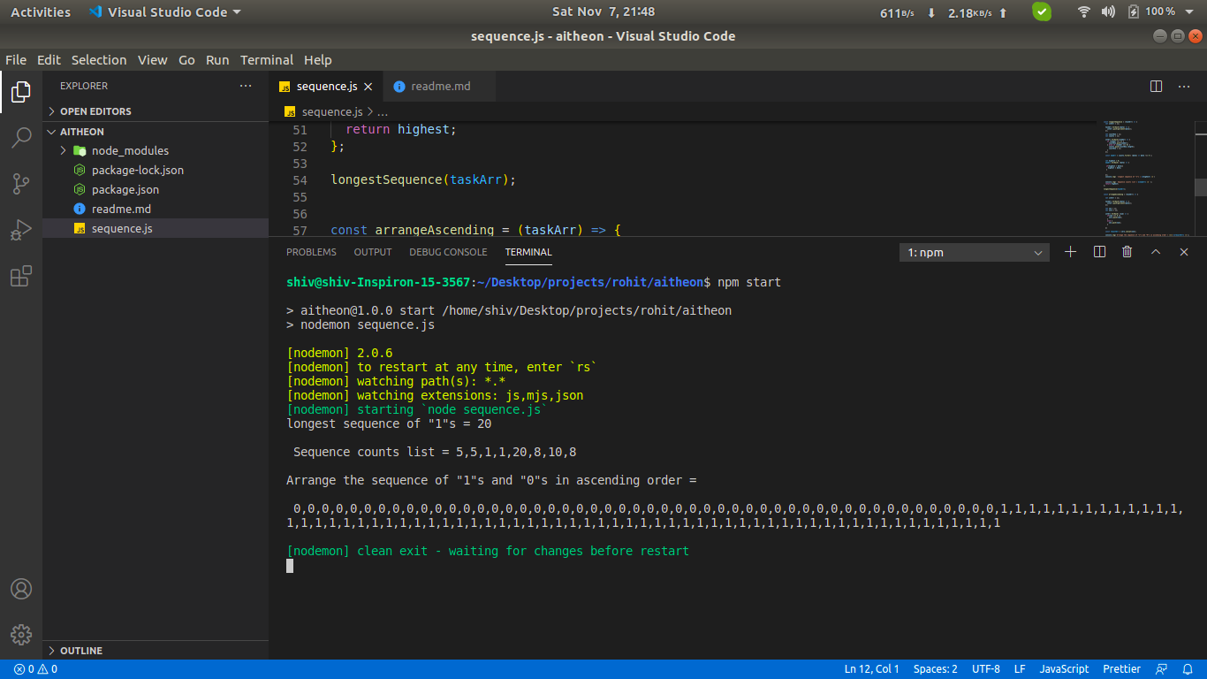Close the terminal panel
This screenshot has height=679, width=1207.
pyautogui.click(x=1184, y=252)
